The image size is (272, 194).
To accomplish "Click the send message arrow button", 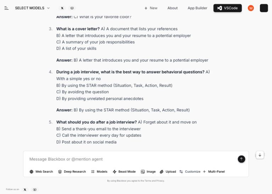I will (x=242, y=159).
